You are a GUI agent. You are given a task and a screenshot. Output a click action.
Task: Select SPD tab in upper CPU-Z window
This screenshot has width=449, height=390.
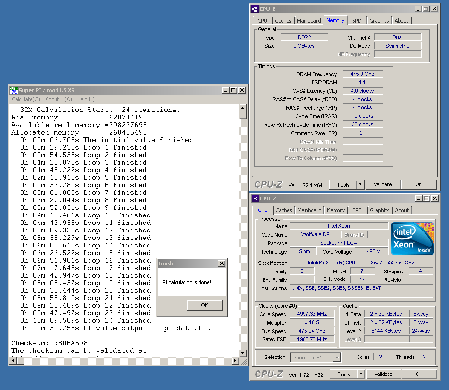(356, 21)
